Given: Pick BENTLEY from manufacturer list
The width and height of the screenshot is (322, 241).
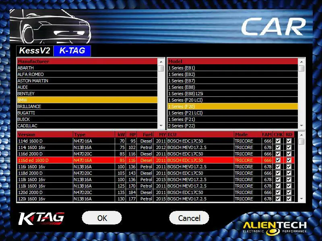Looking at the screenshot, I should click(87, 94).
